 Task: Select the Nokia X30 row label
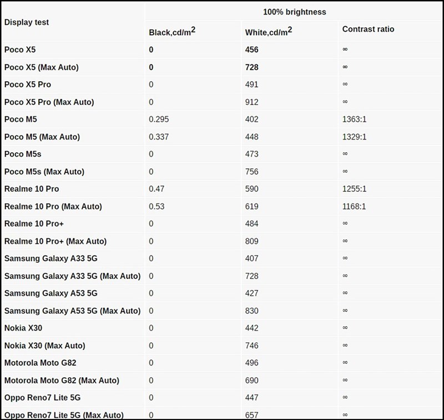(23, 328)
